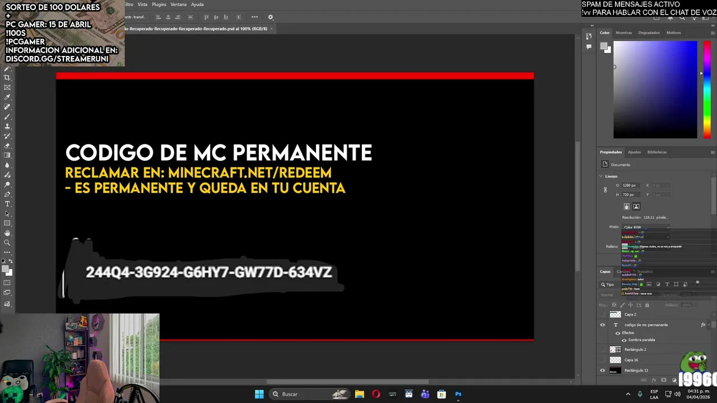The height and width of the screenshot is (403, 717).
Task: Toggle Sombra paralela effect visibility
Action: pyautogui.click(x=624, y=340)
